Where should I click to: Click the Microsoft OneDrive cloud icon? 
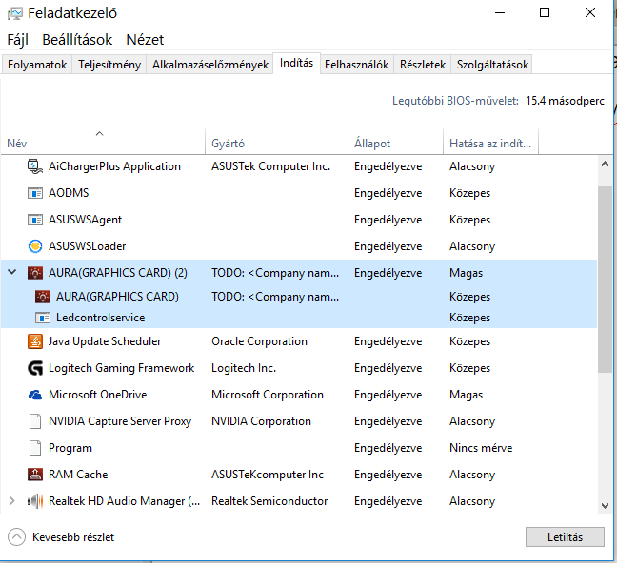(x=35, y=395)
